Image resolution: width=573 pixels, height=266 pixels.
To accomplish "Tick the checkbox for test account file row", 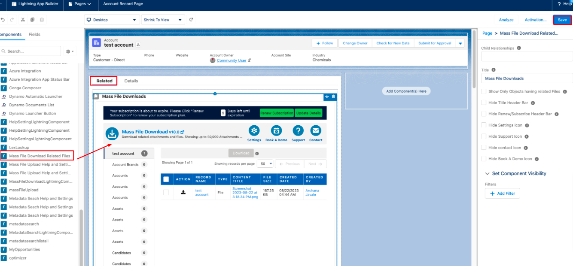I will [x=166, y=192].
